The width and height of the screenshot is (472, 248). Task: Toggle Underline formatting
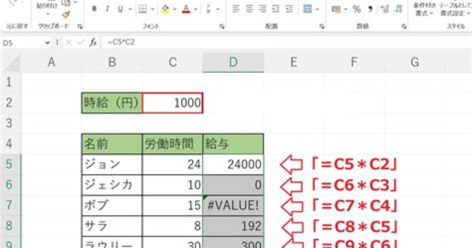(x=120, y=9)
